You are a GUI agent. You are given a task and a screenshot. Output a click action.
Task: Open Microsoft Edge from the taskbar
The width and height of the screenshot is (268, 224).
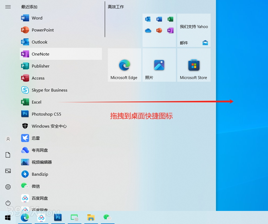click(x=25, y=218)
